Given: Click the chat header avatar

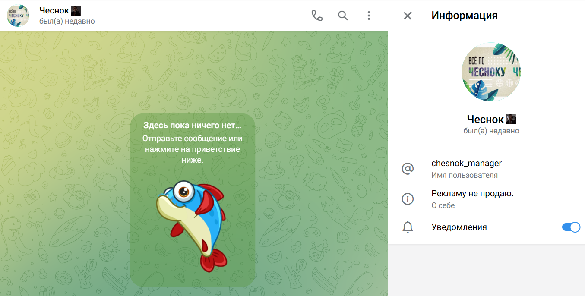Looking at the screenshot, I should coord(18,16).
